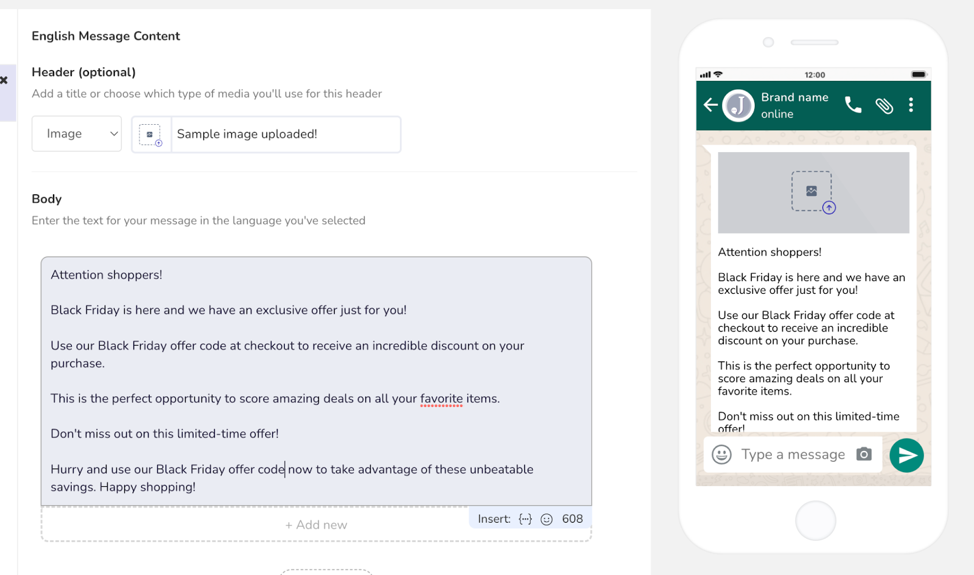The image size is (974, 575).
Task: Click the image upload icon beside sample field
Action: pos(151,134)
